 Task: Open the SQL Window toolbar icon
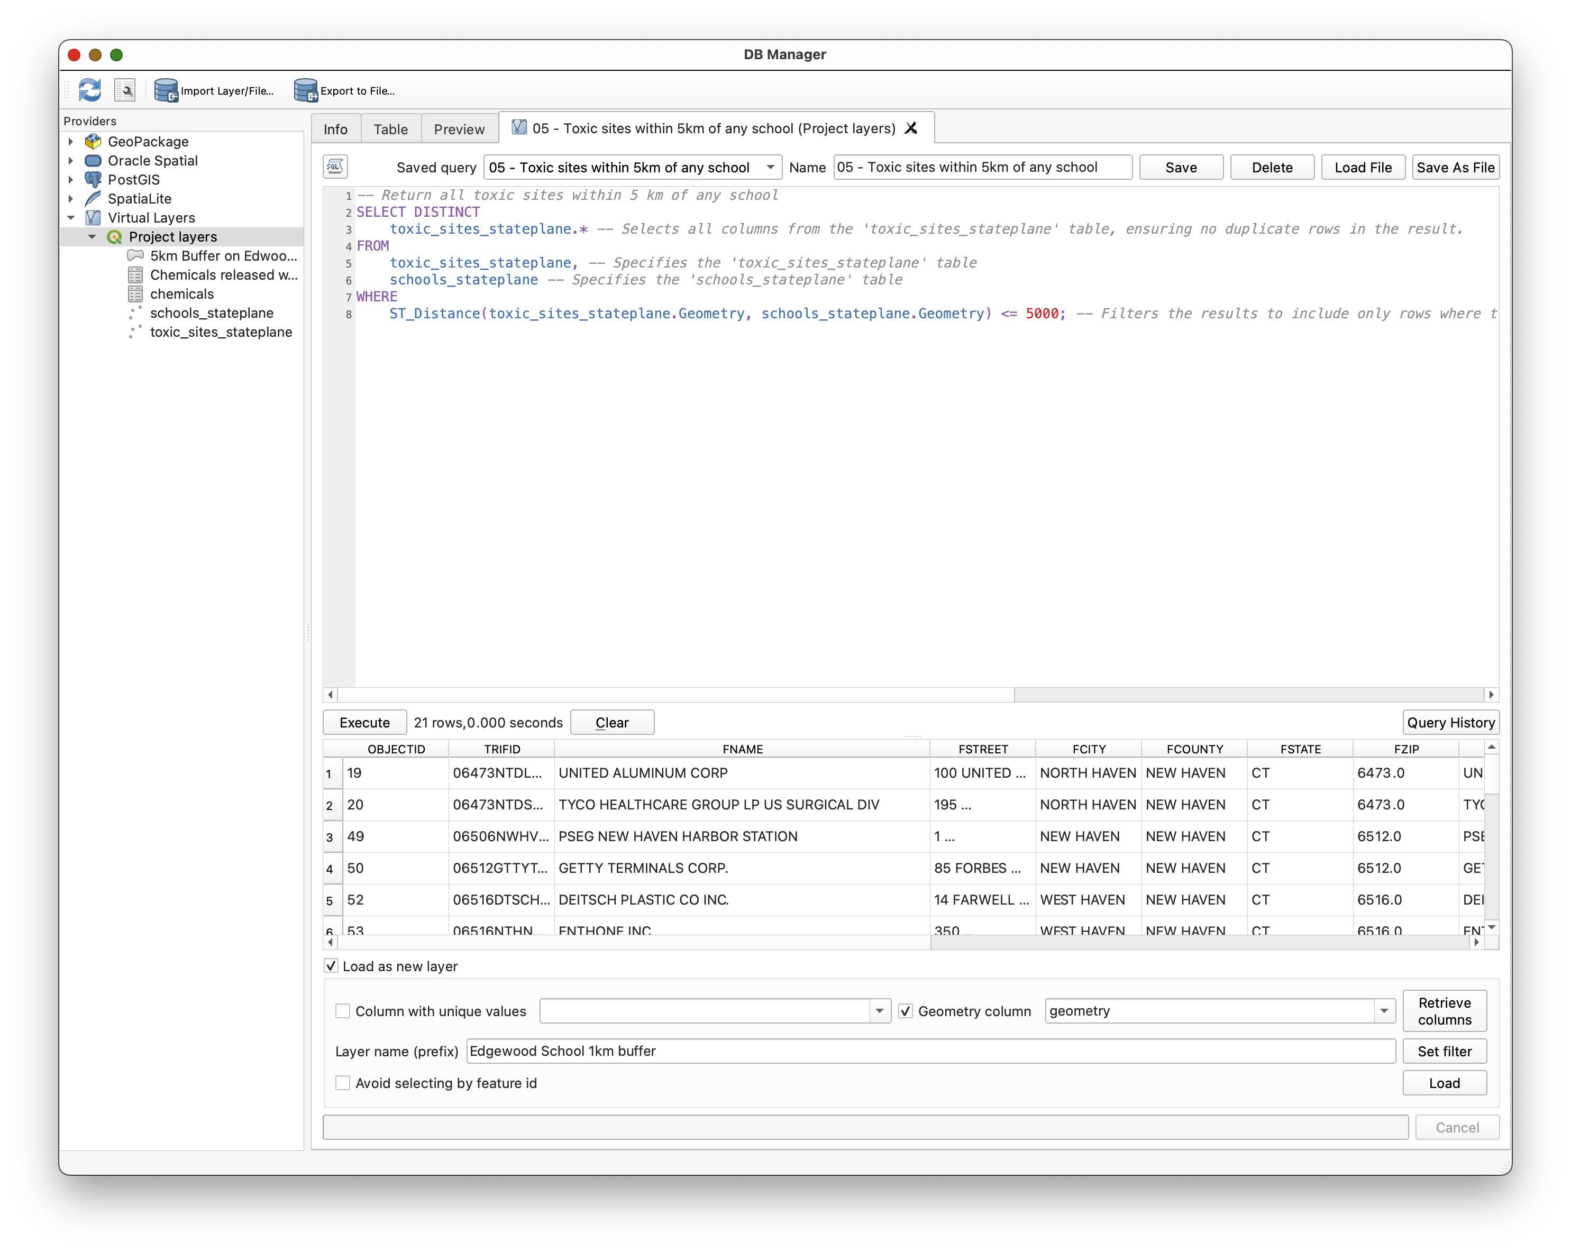(x=125, y=90)
